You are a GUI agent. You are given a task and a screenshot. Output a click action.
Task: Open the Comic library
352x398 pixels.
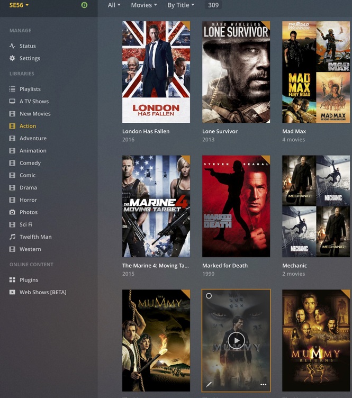click(28, 175)
